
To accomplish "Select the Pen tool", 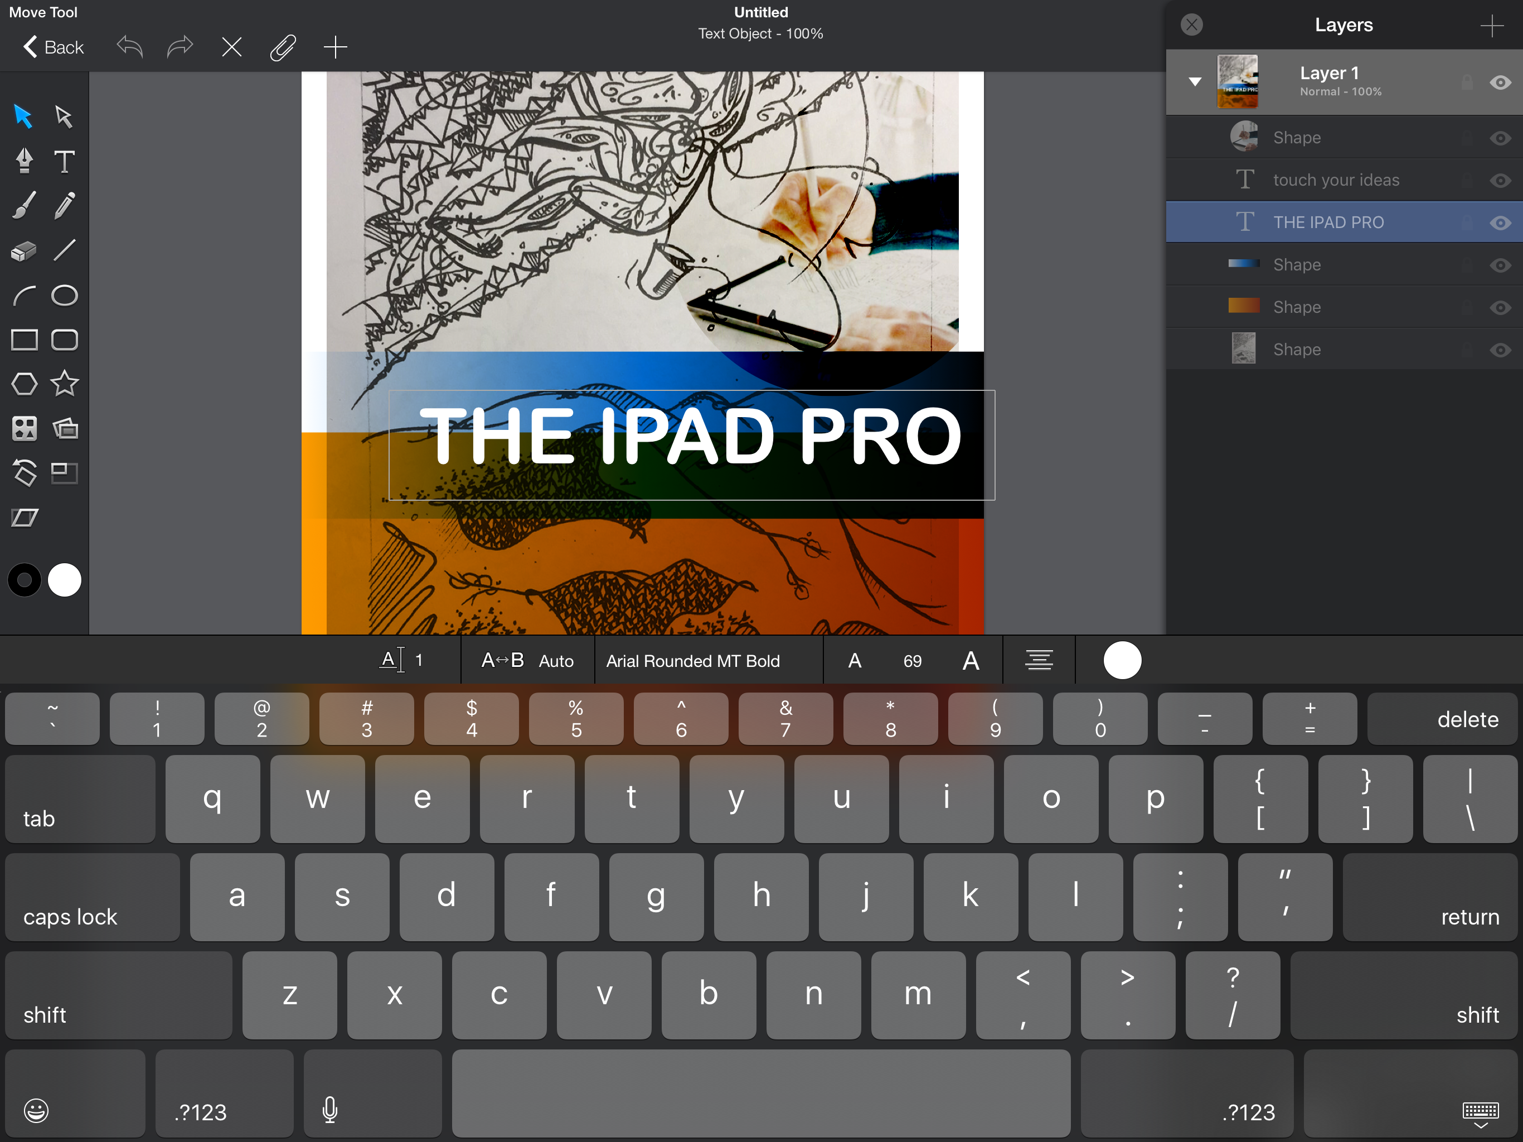I will click(24, 161).
